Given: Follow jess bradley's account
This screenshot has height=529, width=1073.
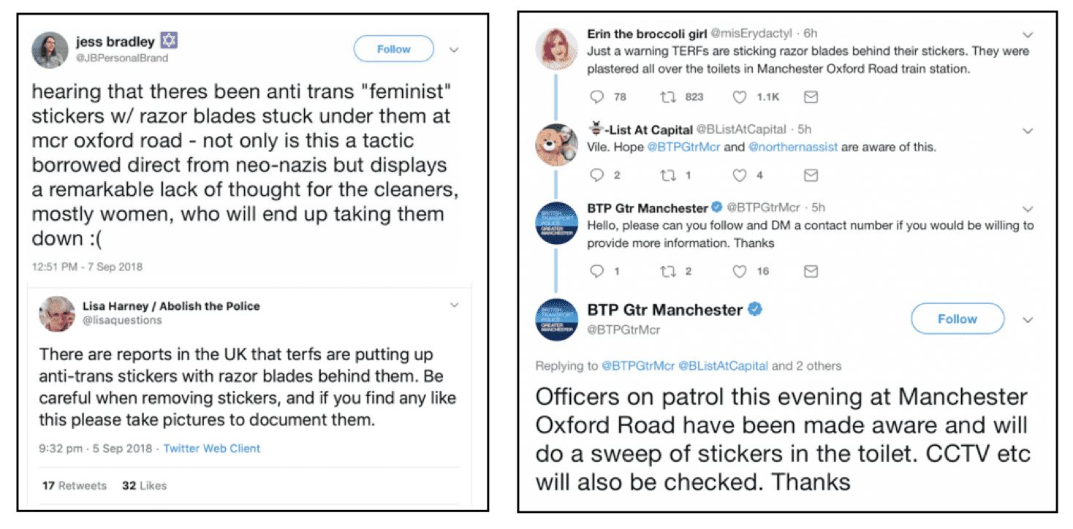Looking at the screenshot, I should pos(393,49).
